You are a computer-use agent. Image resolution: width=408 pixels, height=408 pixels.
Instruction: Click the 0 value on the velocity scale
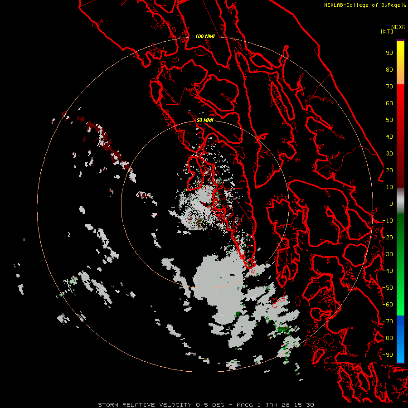coord(391,204)
